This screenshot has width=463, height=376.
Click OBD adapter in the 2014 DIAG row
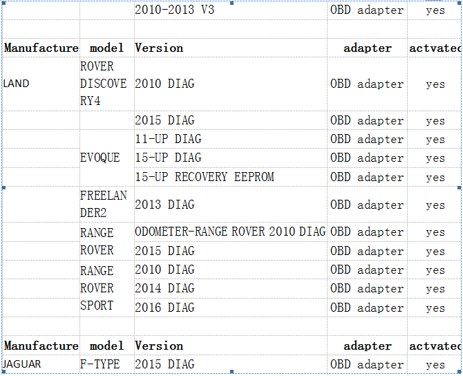click(x=367, y=288)
